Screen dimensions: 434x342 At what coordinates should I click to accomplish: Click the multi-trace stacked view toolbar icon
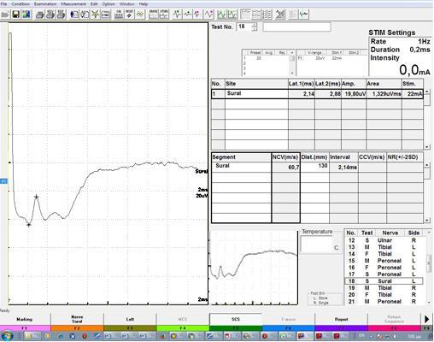267,15
